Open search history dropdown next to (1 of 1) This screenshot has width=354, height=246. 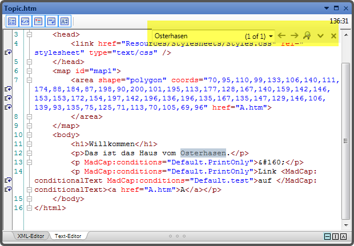(x=271, y=36)
